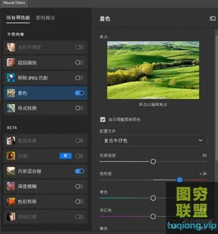This screenshot has height=234, width=218.
Task: Click the blue download button in 协调 row
Action: 65,156
